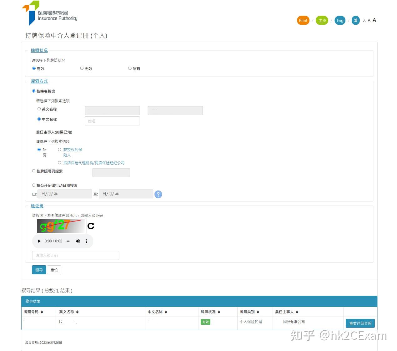Mute the captcha audio volume

coord(78,241)
